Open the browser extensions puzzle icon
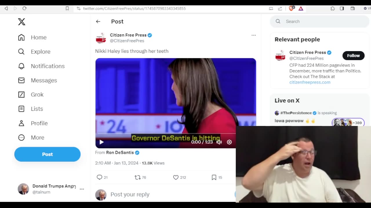371x208 pixels. coord(333,8)
